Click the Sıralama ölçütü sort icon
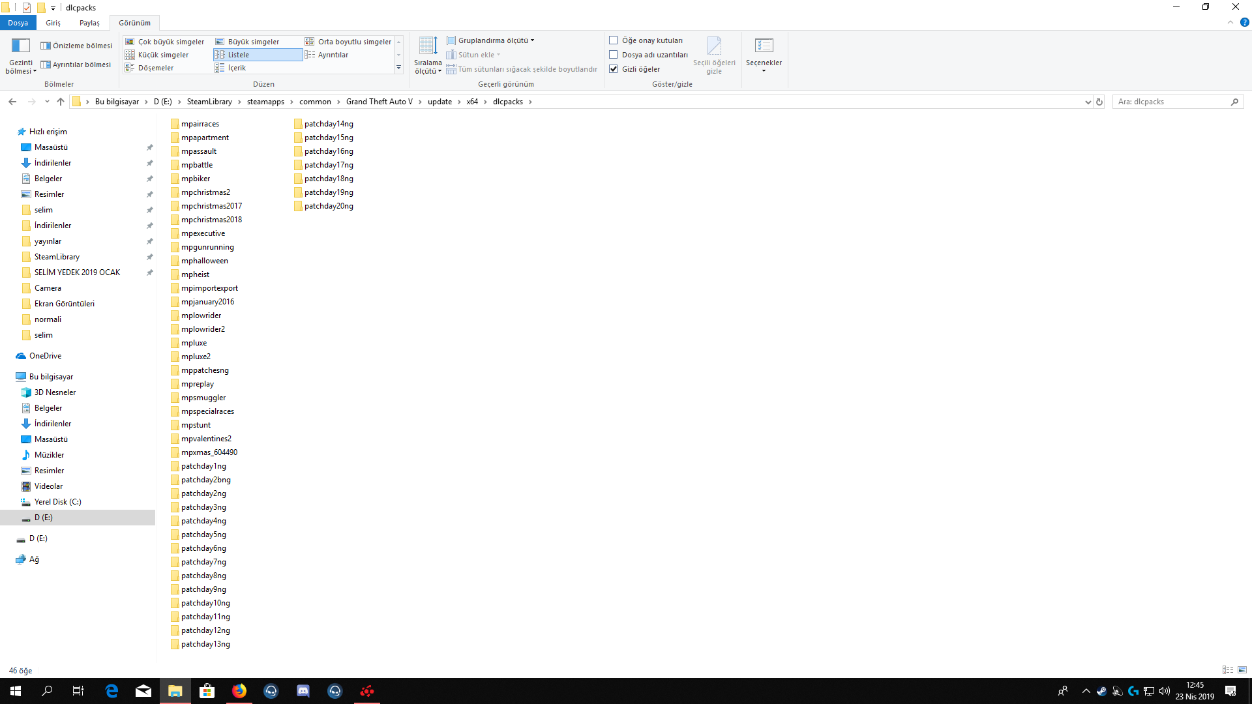The width and height of the screenshot is (1252, 704). tap(428, 47)
